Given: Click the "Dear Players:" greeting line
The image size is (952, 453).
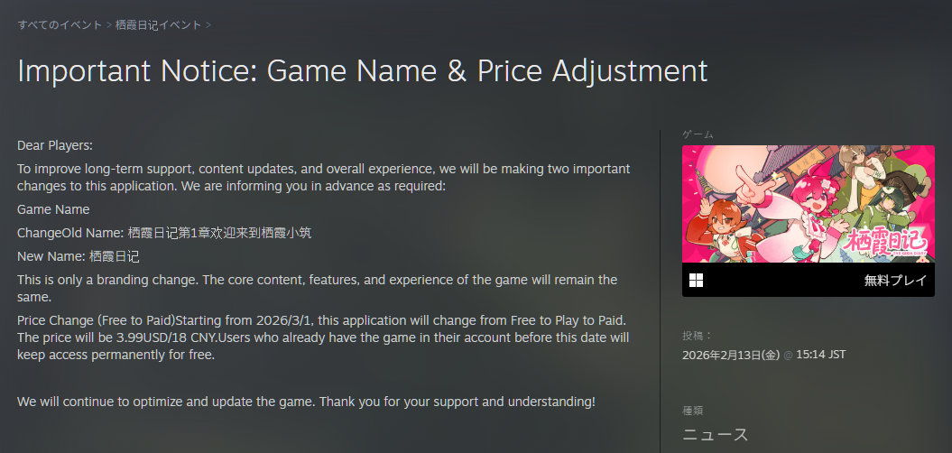Looking at the screenshot, I should 55,145.
